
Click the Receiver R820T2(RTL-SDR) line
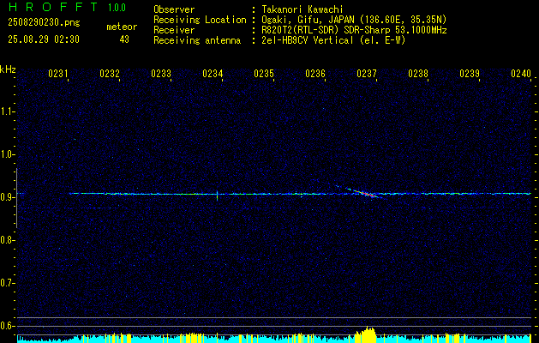(354, 30)
